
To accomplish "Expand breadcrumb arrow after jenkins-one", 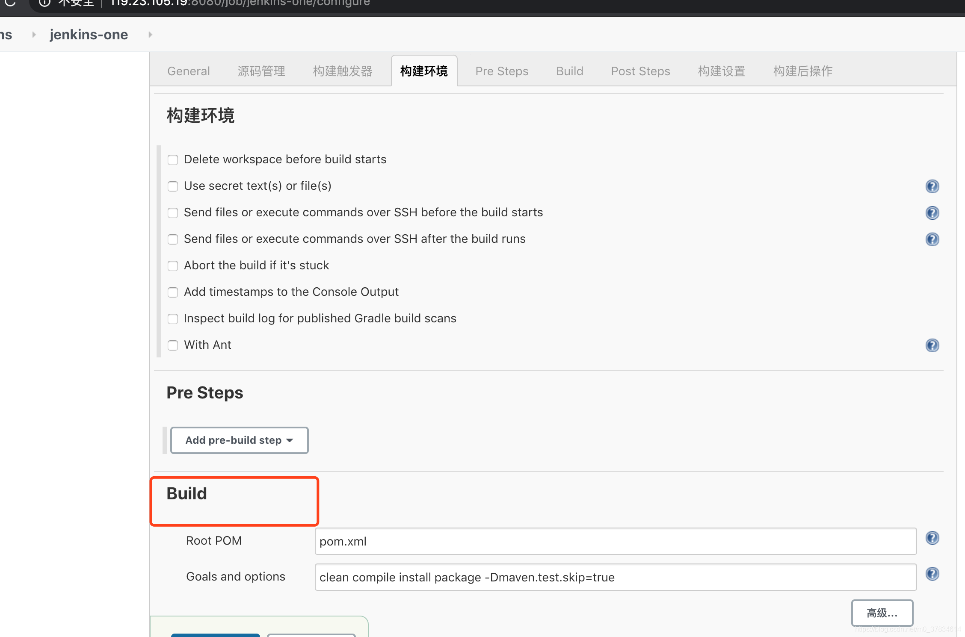I will pyautogui.click(x=150, y=35).
